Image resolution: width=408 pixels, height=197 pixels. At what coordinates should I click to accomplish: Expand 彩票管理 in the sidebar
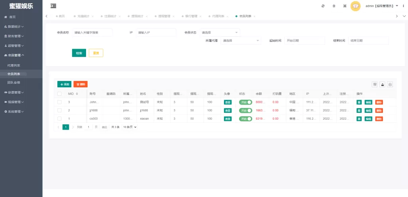(14, 92)
